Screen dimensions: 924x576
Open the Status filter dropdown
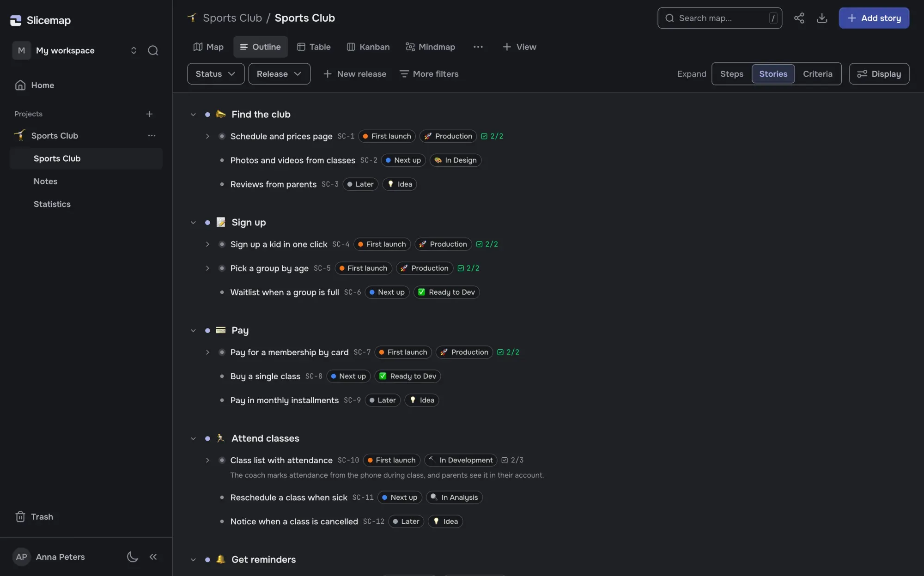(x=216, y=73)
